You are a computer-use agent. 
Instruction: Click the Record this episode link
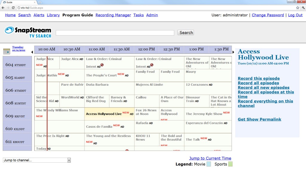[258, 78]
